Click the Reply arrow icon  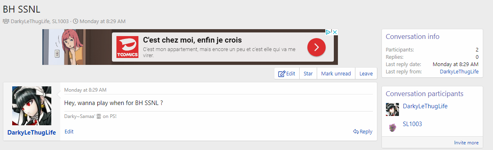pyautogui.click(x=356, y=132)
